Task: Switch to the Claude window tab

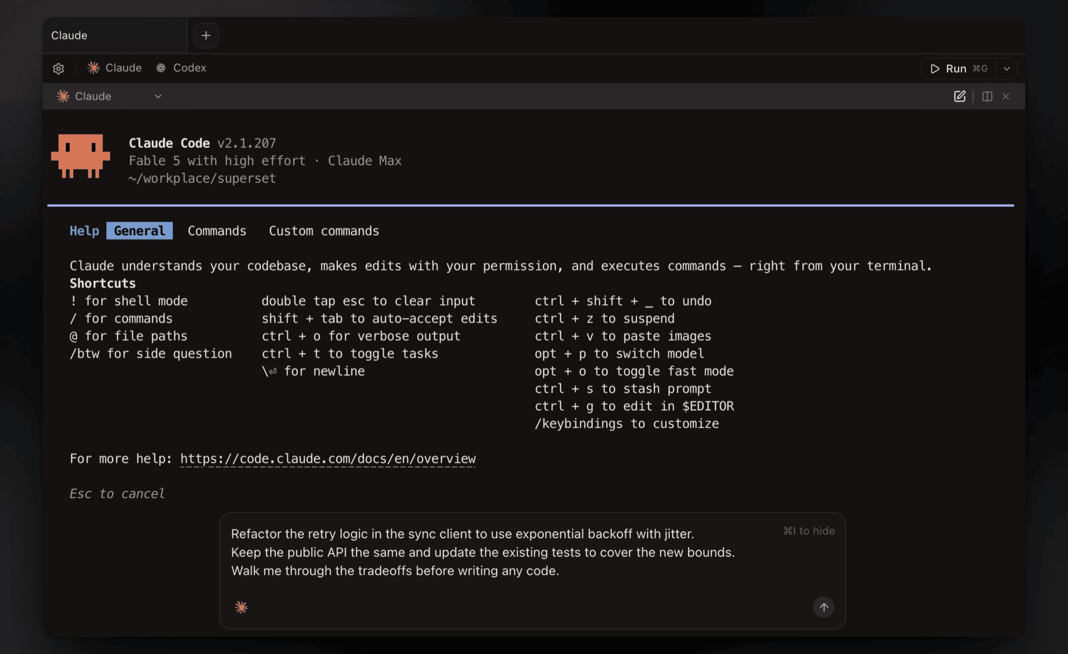Action: 115,35
